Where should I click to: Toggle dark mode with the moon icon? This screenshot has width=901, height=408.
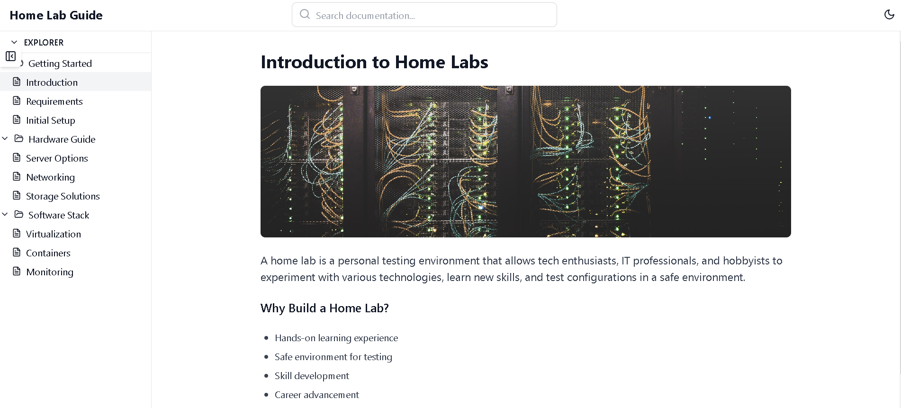pos(889,15)
